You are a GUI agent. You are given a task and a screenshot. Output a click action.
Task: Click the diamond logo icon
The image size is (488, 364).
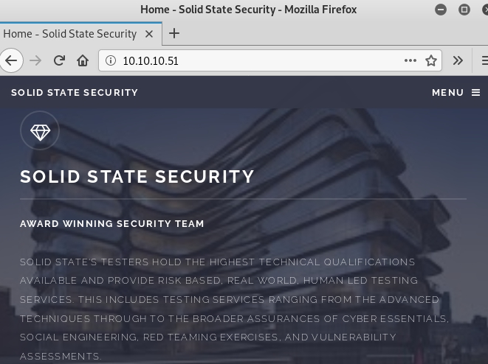40,130
